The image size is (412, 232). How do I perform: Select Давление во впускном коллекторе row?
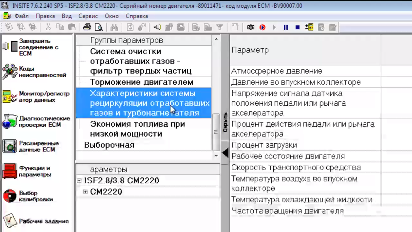[305, 82]
